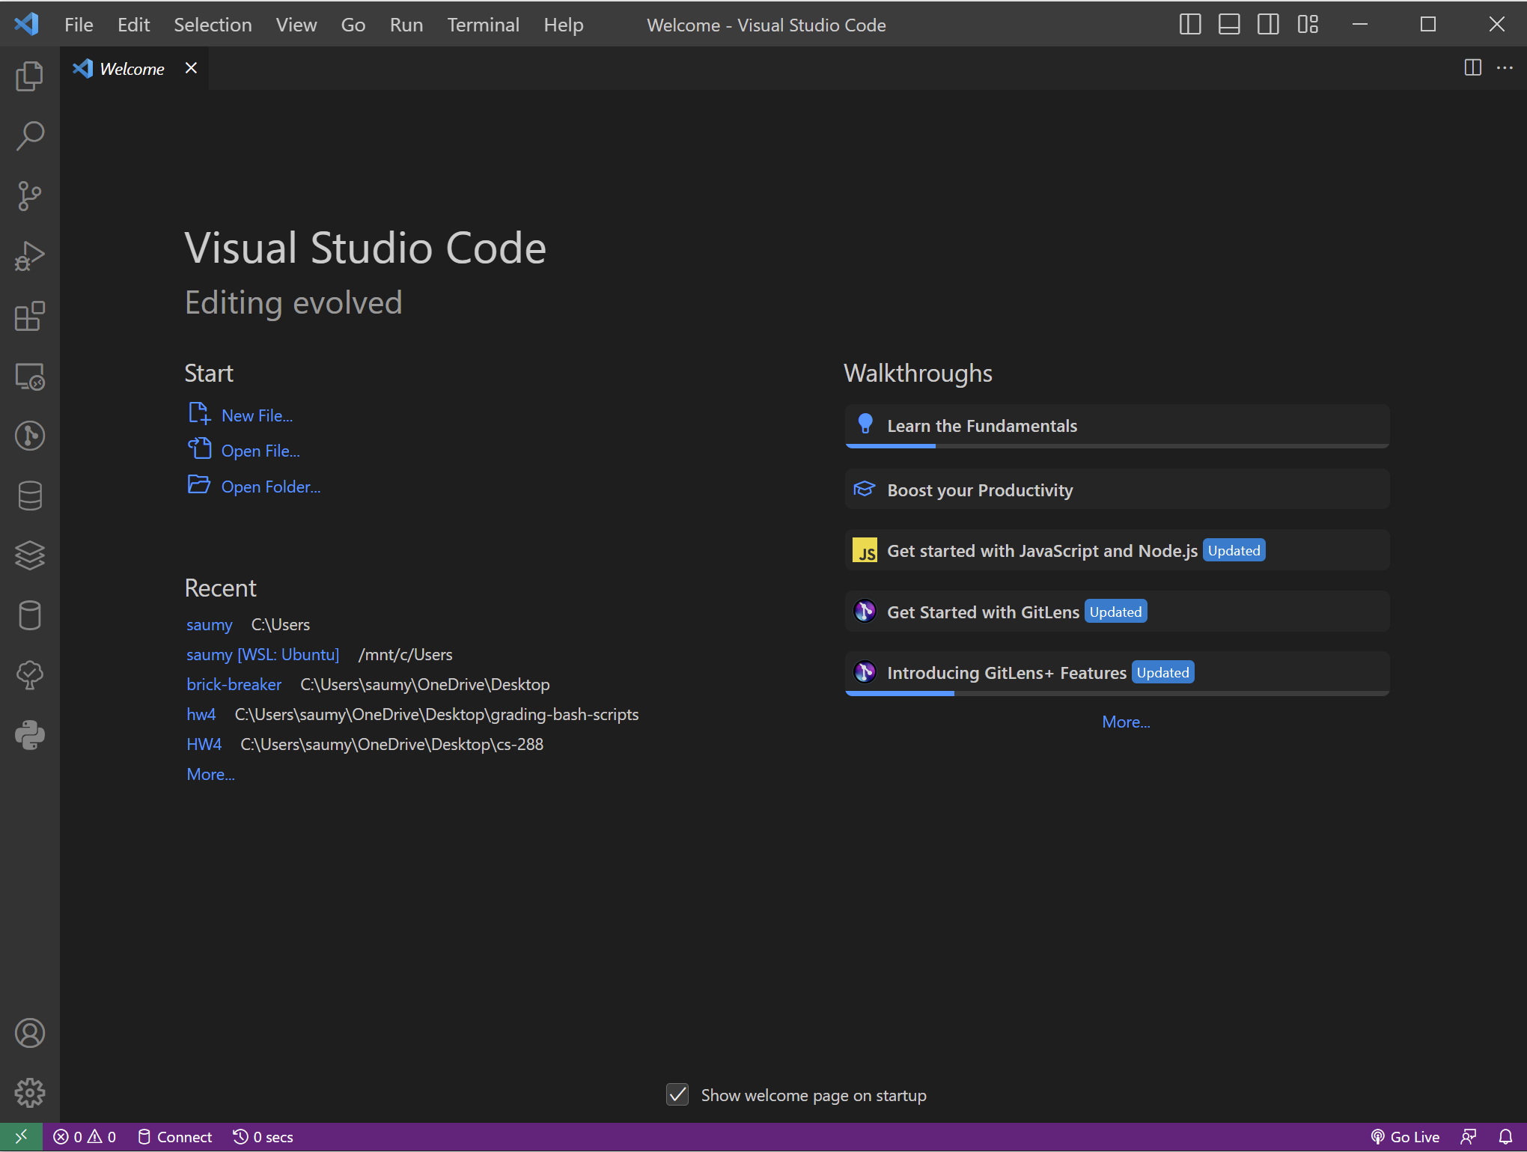Viewport: 1527px width, 1152px height.
Task: Open the Selection menu
Action: [213, 25]
